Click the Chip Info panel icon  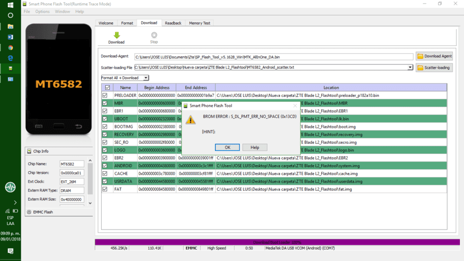coord(29,151)
